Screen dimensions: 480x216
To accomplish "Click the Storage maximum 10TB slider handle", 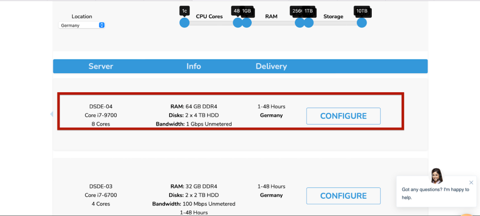I will 361,22.
